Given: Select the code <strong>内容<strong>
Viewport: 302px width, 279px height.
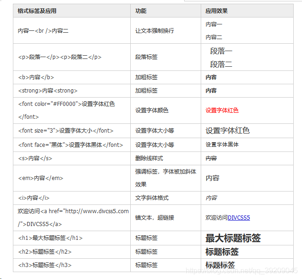Looking at the screenshot, I should click(48, 91).
